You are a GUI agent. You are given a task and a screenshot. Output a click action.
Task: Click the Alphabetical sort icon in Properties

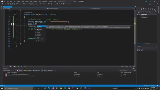[139, 50]
